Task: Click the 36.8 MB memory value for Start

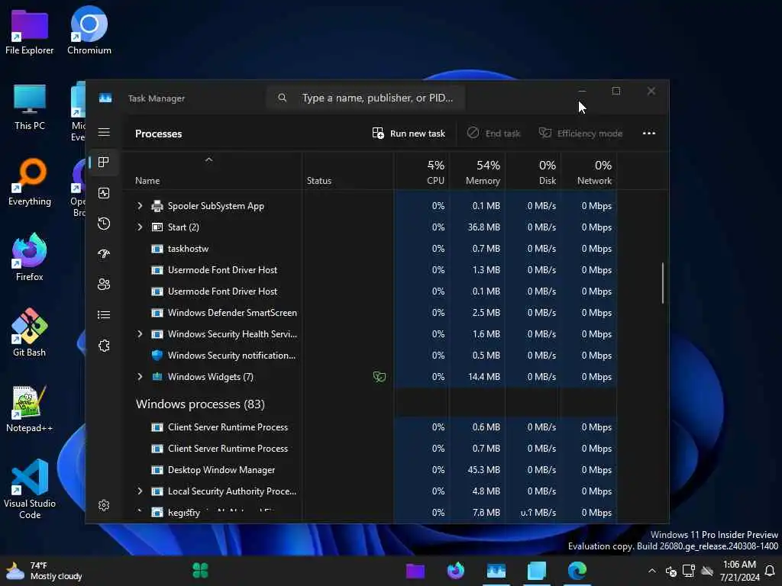Action: pyautogui.click(x=483, y=227)
